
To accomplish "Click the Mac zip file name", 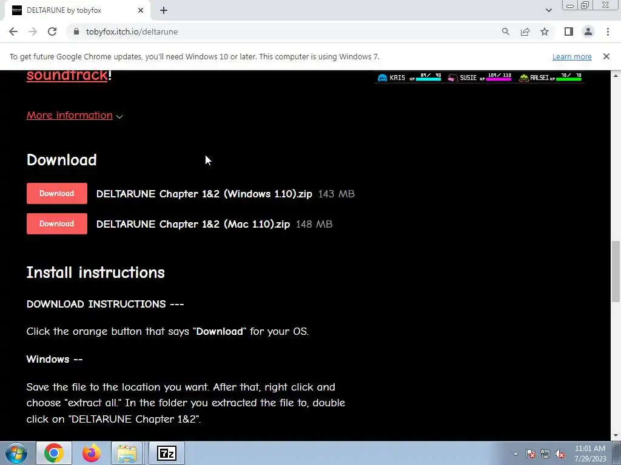I will click(x=193, y=224).
